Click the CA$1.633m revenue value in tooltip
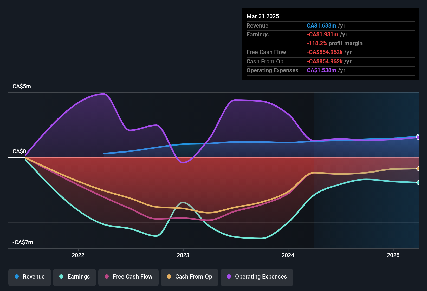The width and height of the screenshot is (427, 291). click(x=321, y=25)
